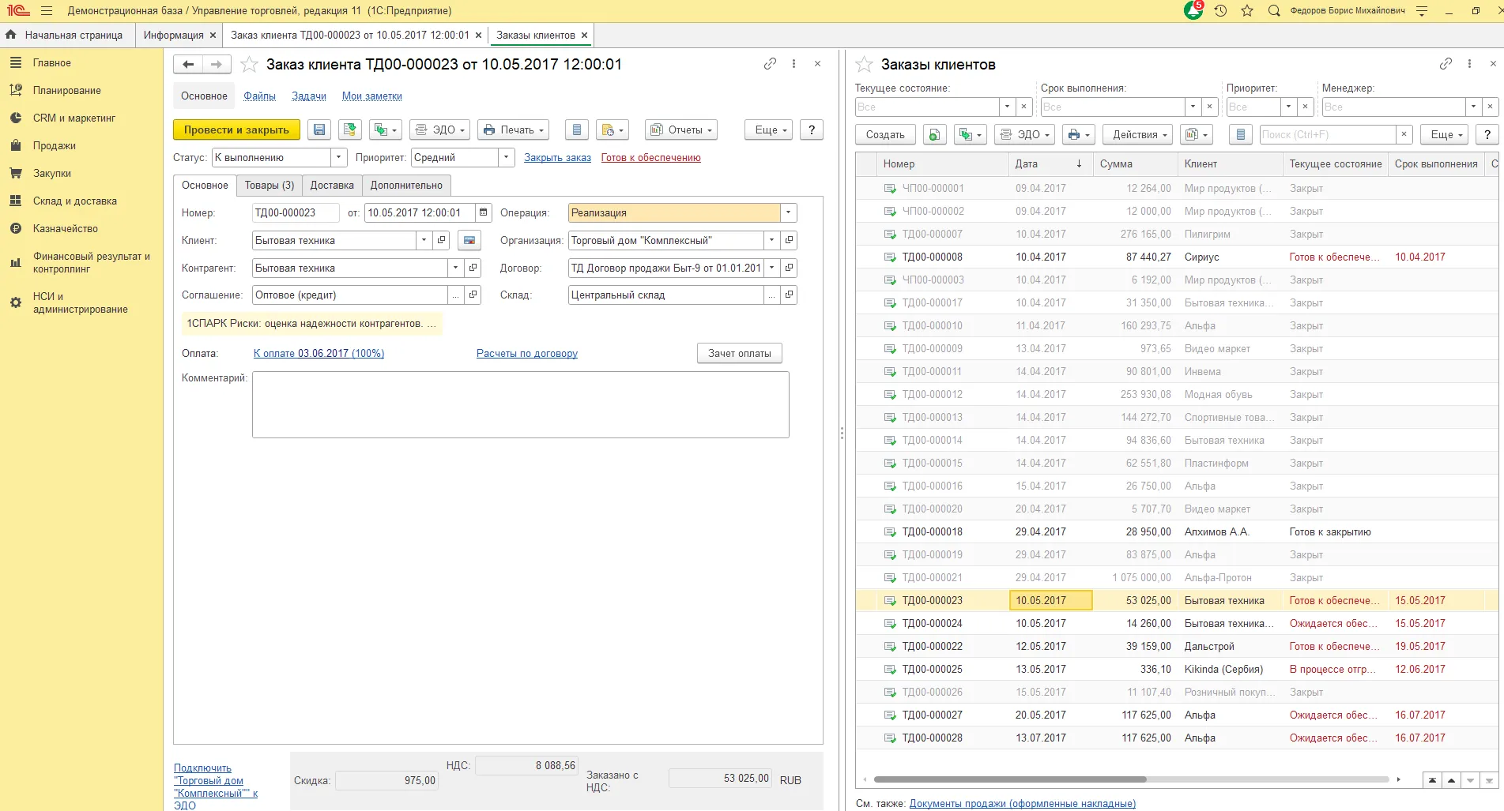Switch to Товары (3) tab
Screen dimensions: 1504x811
270,186
